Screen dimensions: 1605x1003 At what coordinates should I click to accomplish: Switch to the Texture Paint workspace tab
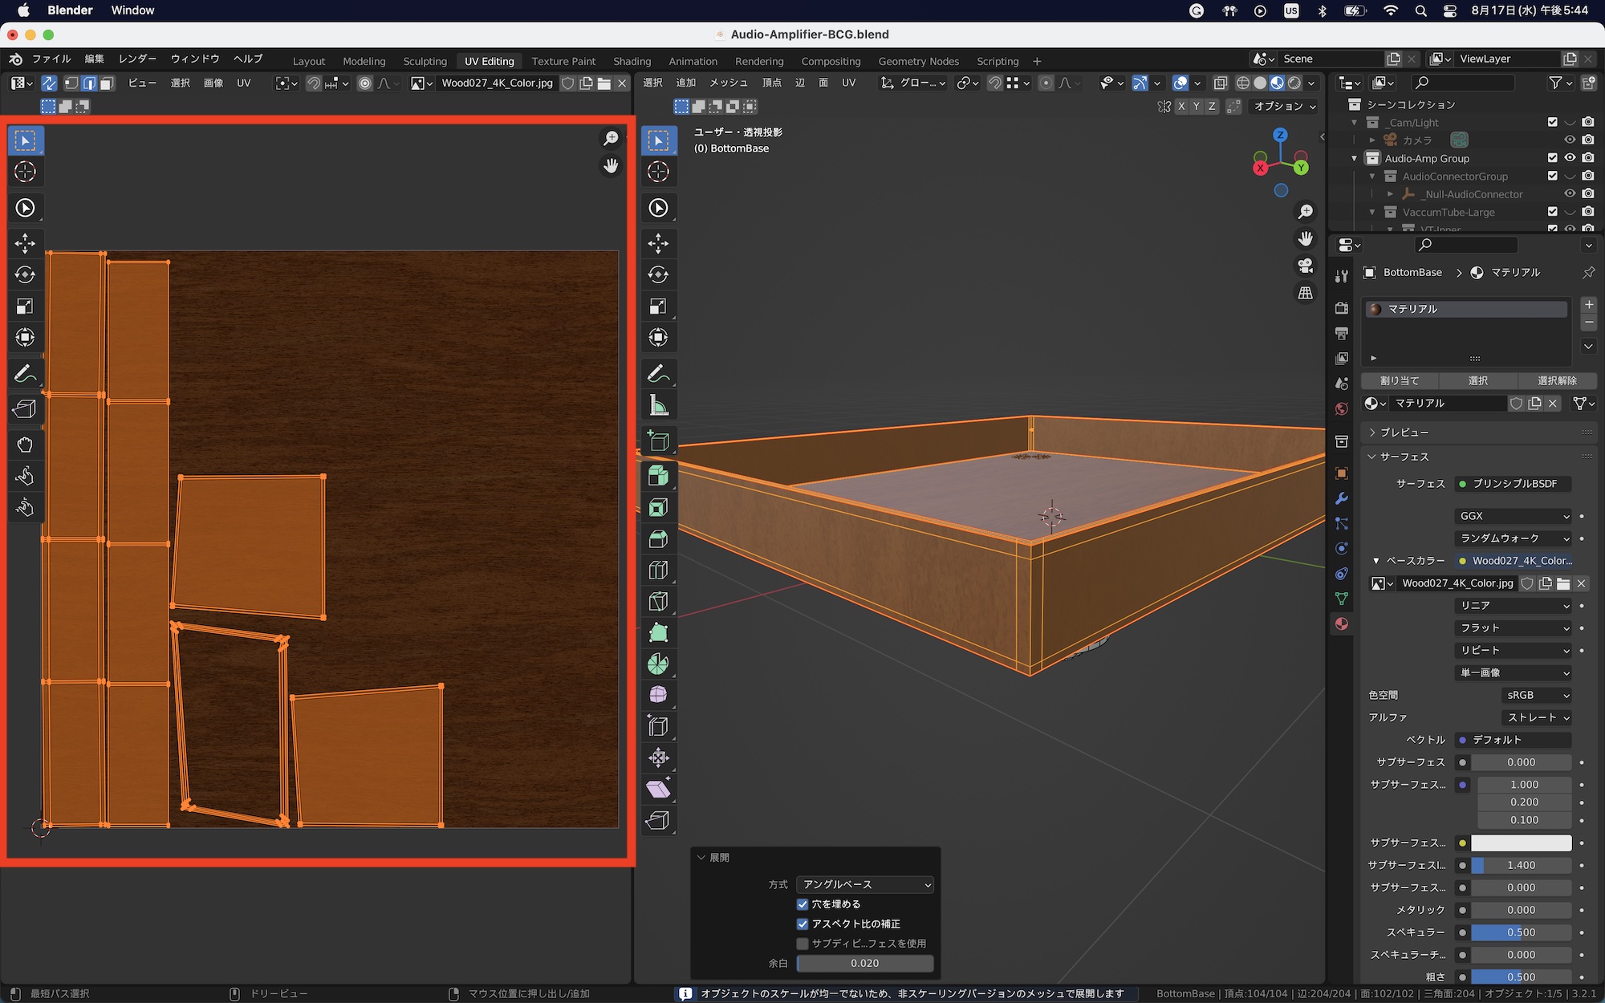pos(563,61)
